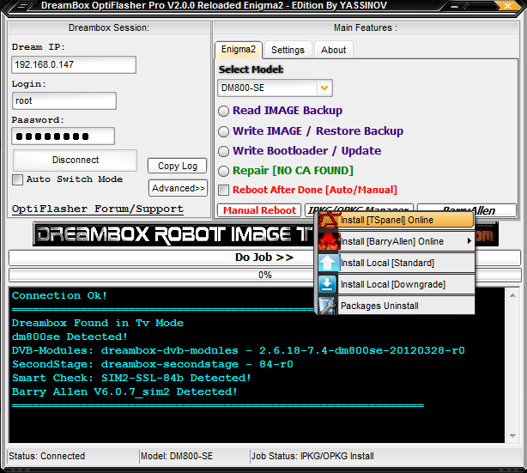Click the 'Barry Allen V6.0.7_sim2 Detected!' log line
Viewport: 527px width, 473px height.
pos(124,391)
